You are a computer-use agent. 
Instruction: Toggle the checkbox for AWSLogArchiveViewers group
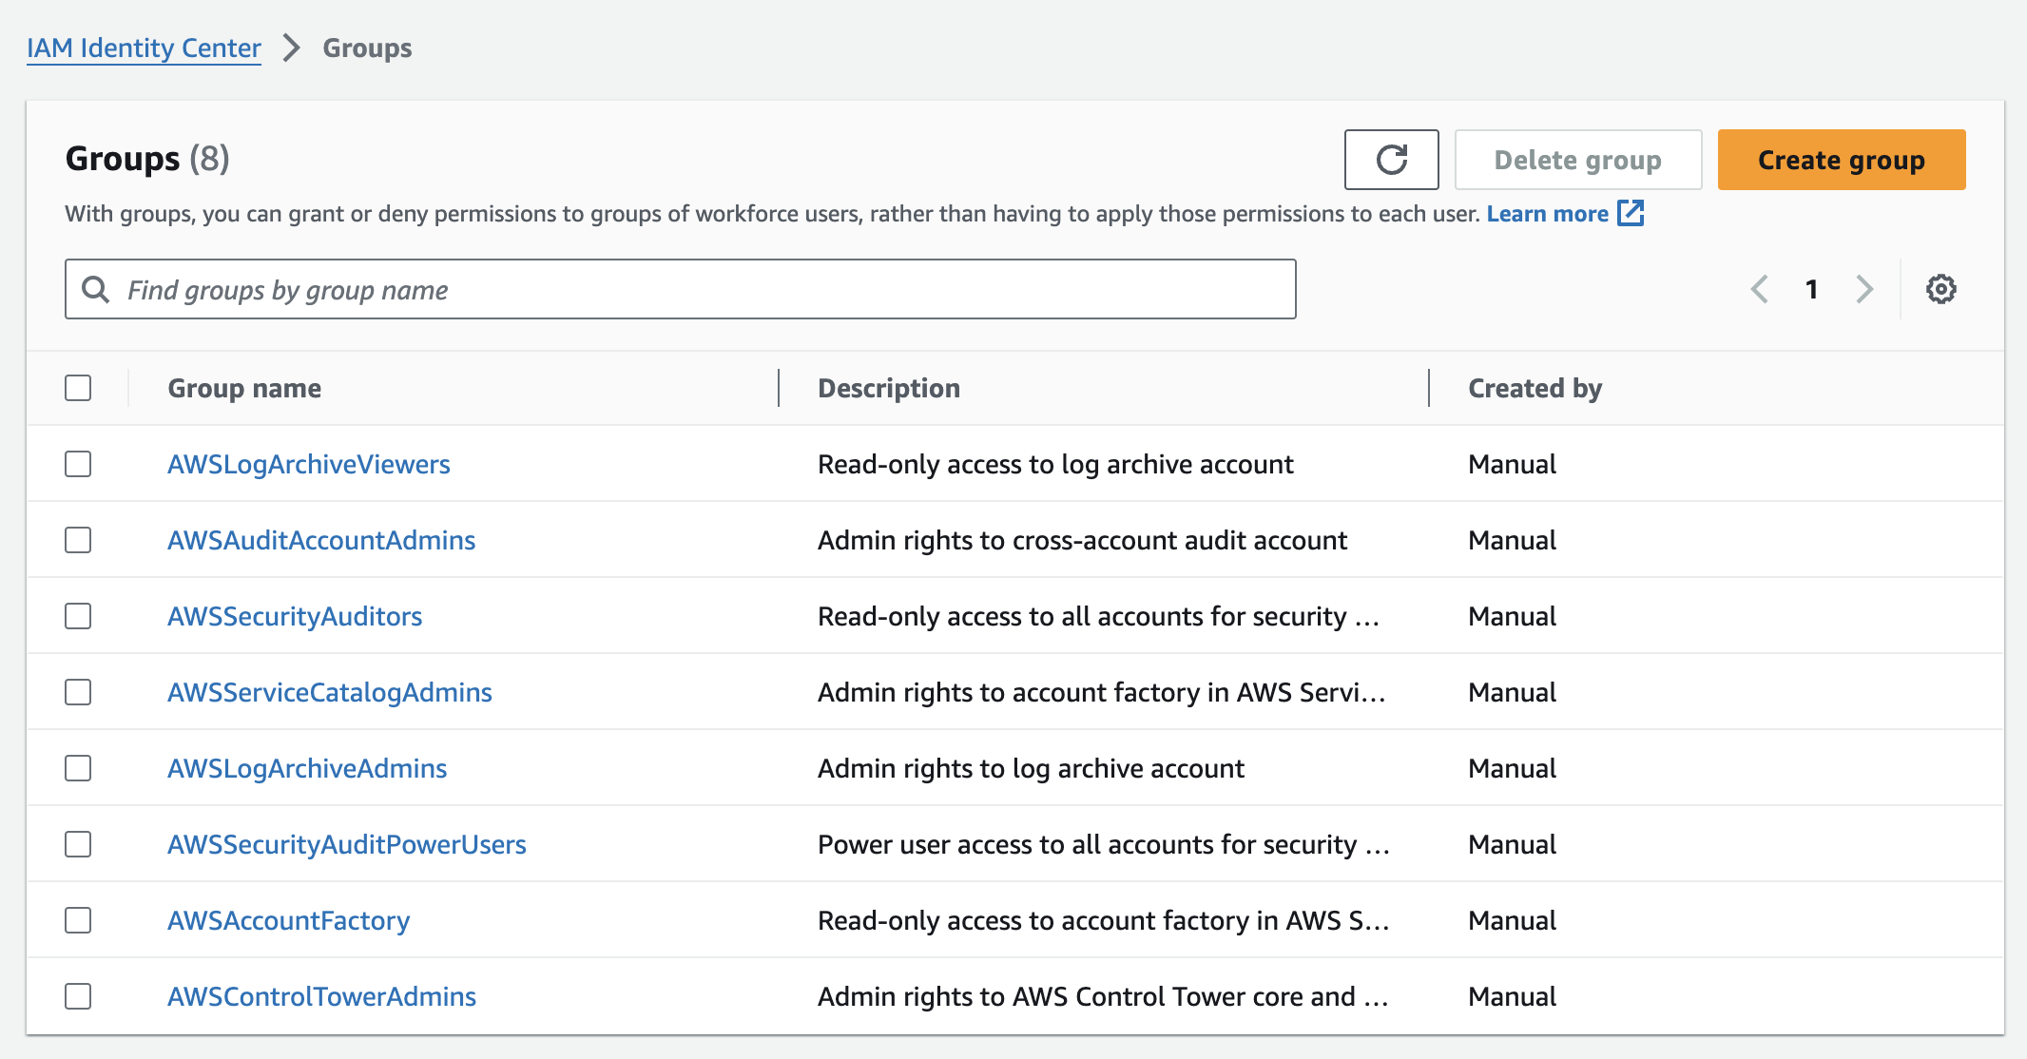pyautogui.click(x=78, y=464)
